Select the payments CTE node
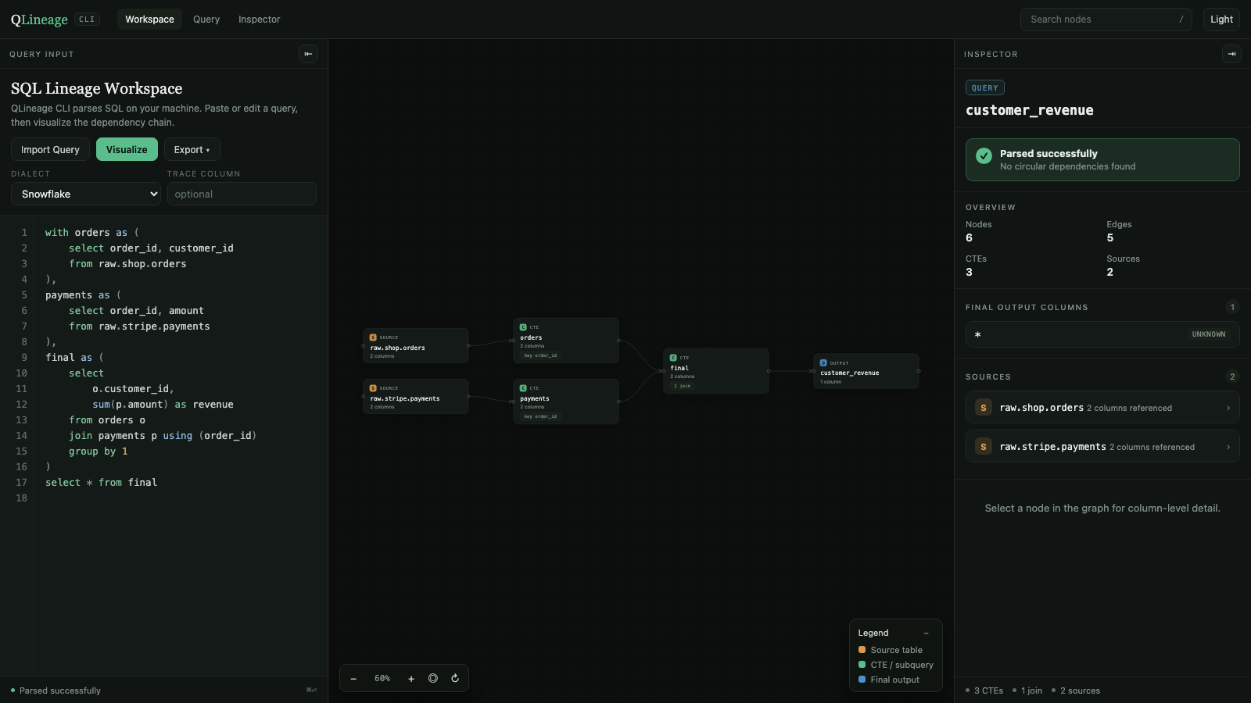 tap(566, 401)
